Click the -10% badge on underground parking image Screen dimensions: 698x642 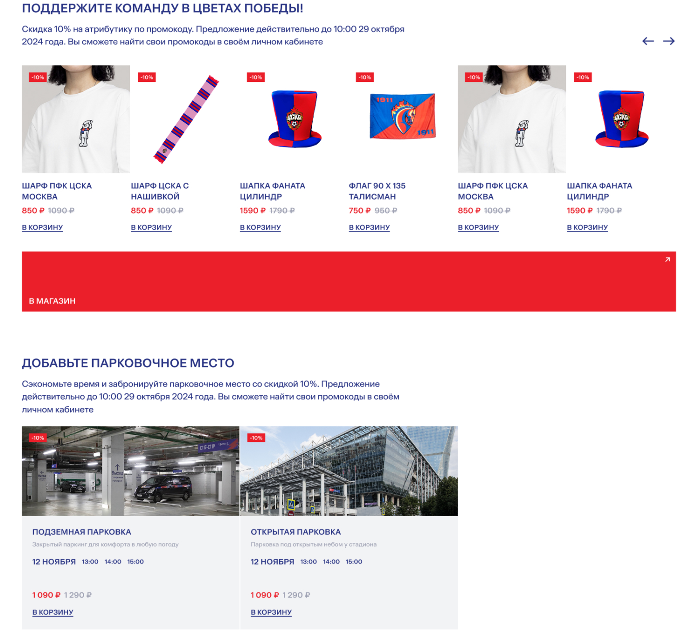point(38,438)
